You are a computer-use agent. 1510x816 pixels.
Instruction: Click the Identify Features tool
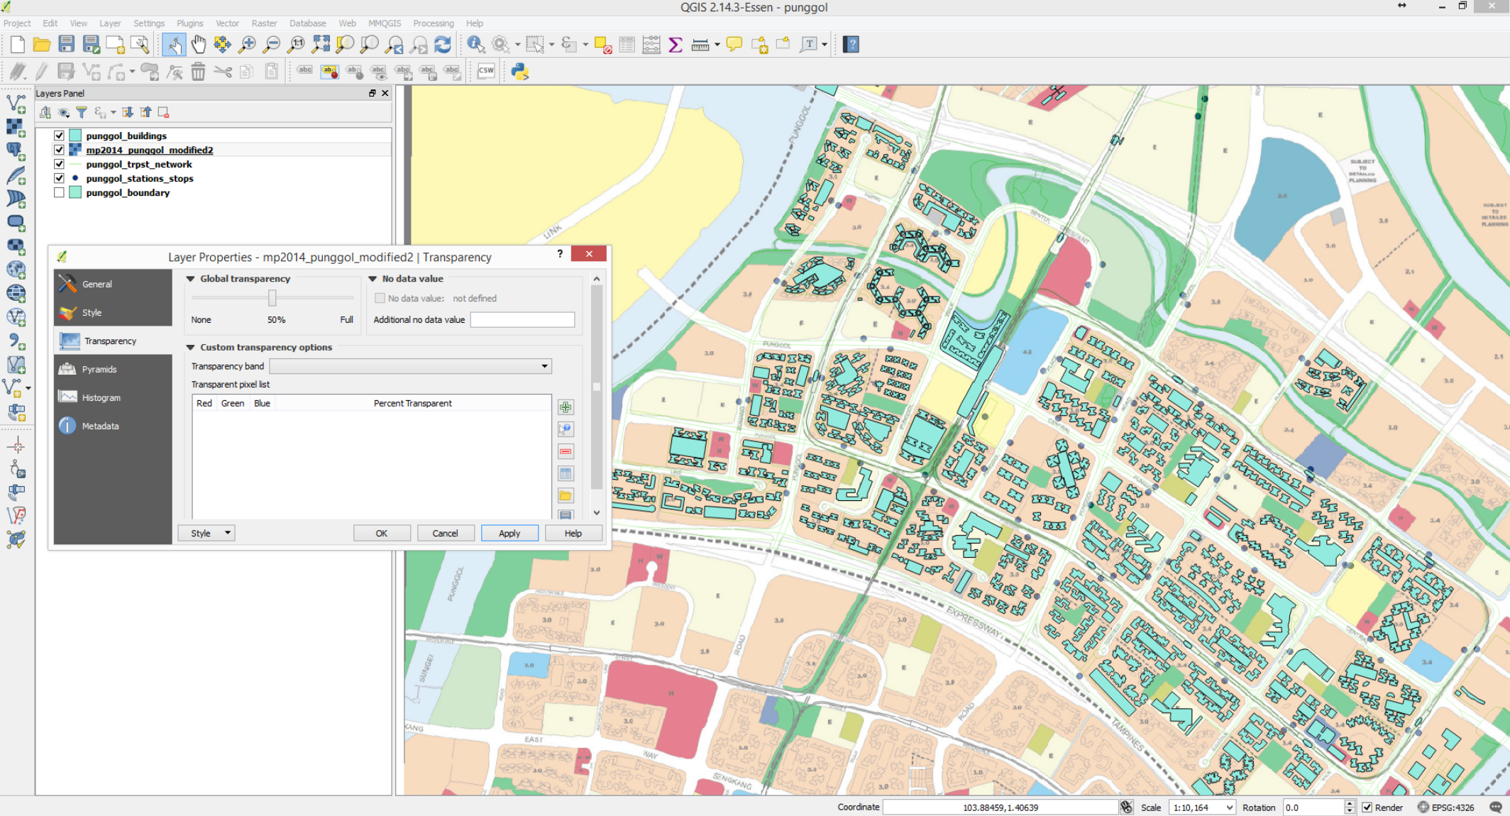(475, 45)
